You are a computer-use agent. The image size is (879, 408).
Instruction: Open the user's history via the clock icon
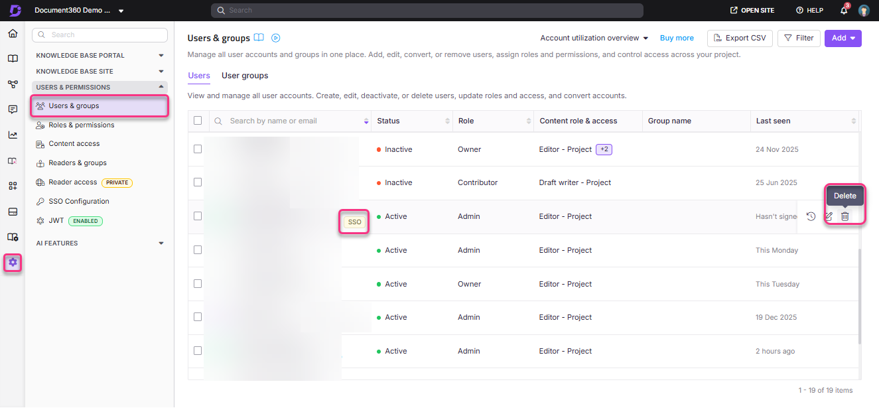(811, 216)
